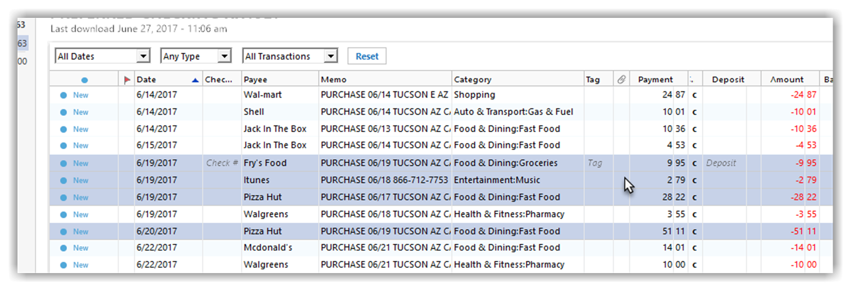Click the red flag column header icon
The image size is (862, 291).
127,80
